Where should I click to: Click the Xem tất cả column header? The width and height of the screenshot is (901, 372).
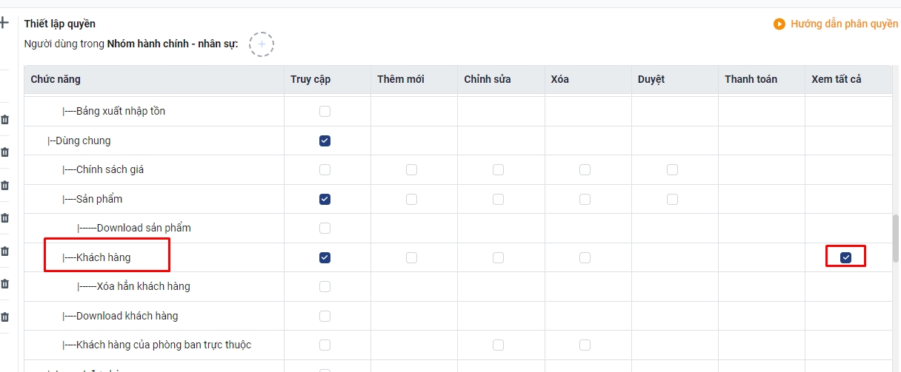click(x=837, y=79)
